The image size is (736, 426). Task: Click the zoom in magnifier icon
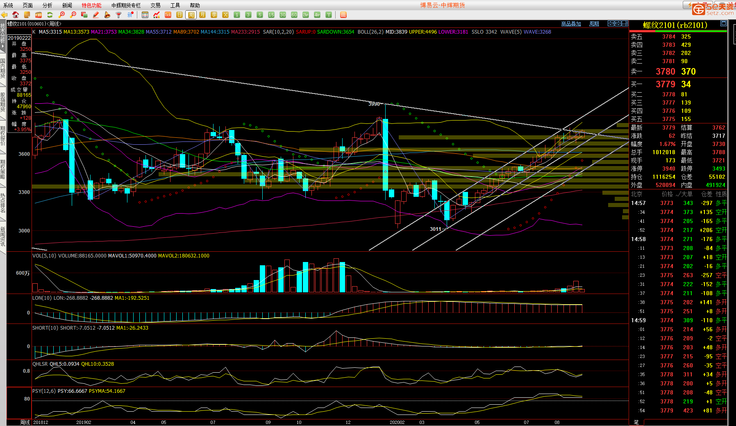click(x=62, y=15)
